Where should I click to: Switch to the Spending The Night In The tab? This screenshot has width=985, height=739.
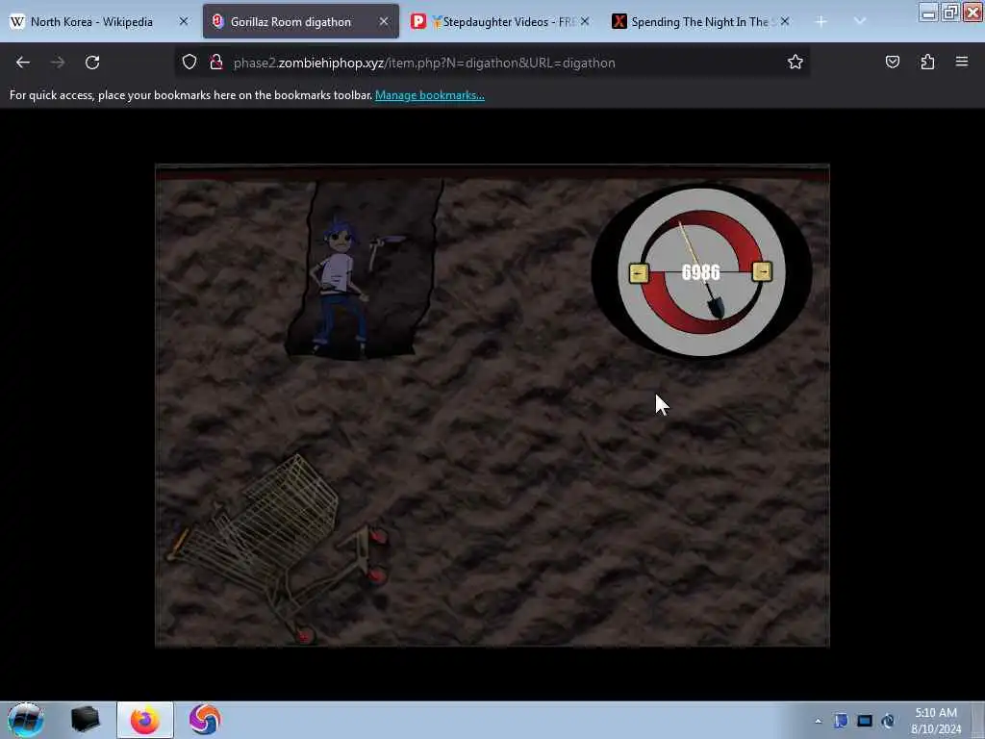click(x=700, y=22)
